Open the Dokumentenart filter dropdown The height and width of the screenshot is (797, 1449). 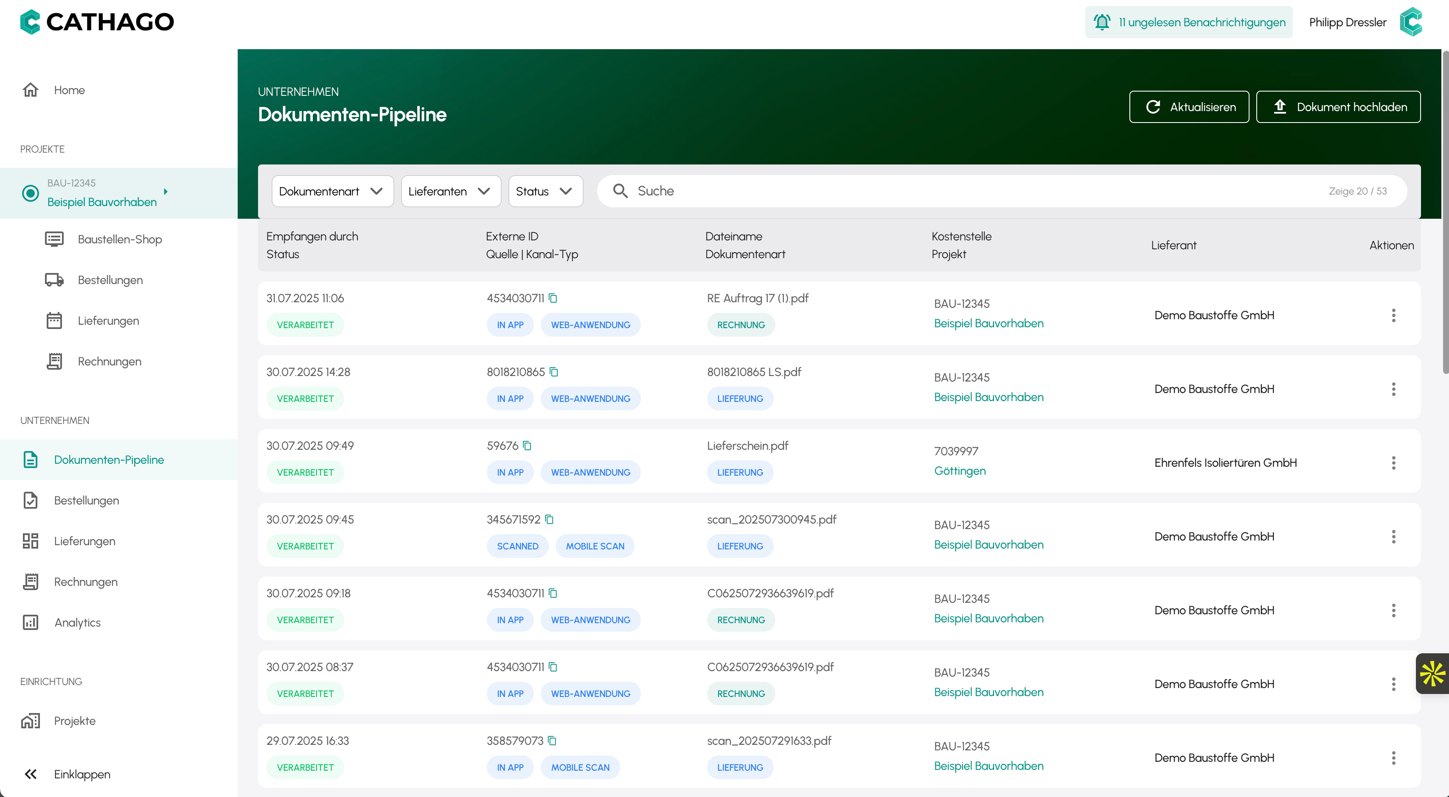332,191
